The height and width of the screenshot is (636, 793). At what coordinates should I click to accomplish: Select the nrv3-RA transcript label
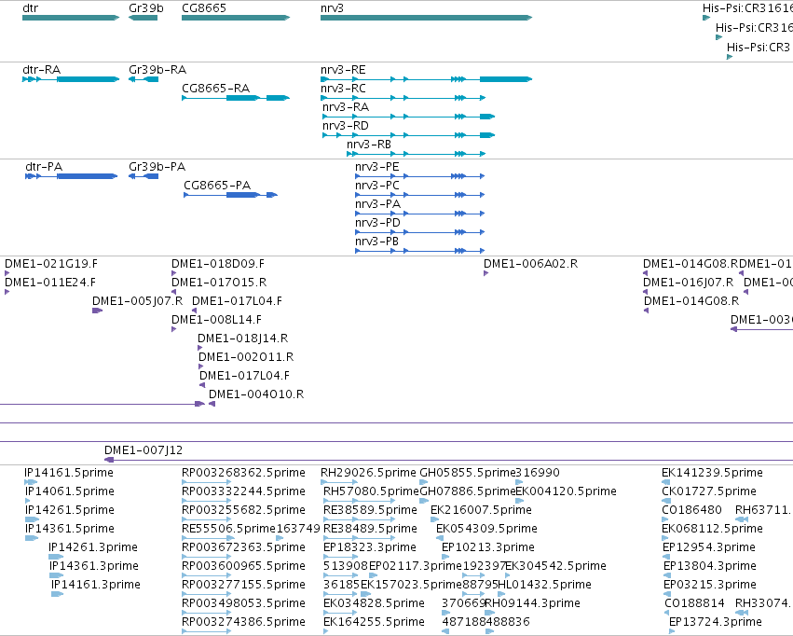tap(346, 107)
